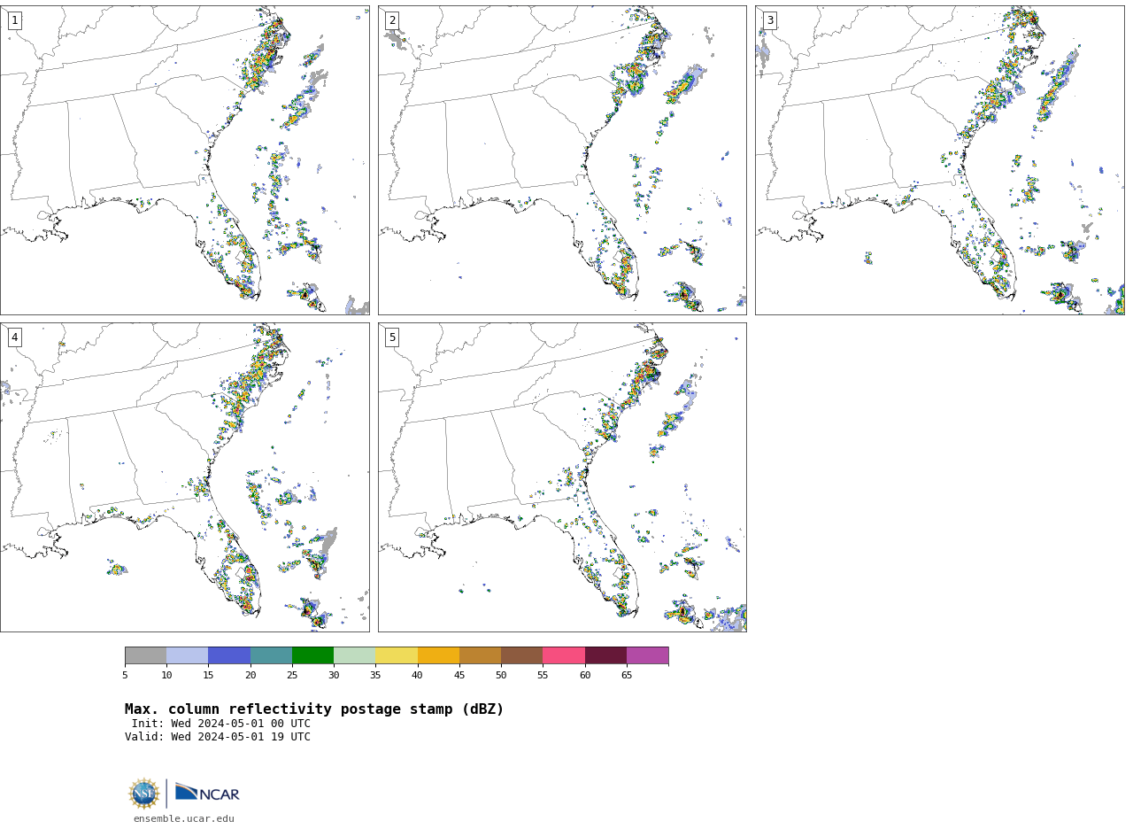
Task: Open ensemble member 2 reflectivity map
Action: tap(562, 159)
